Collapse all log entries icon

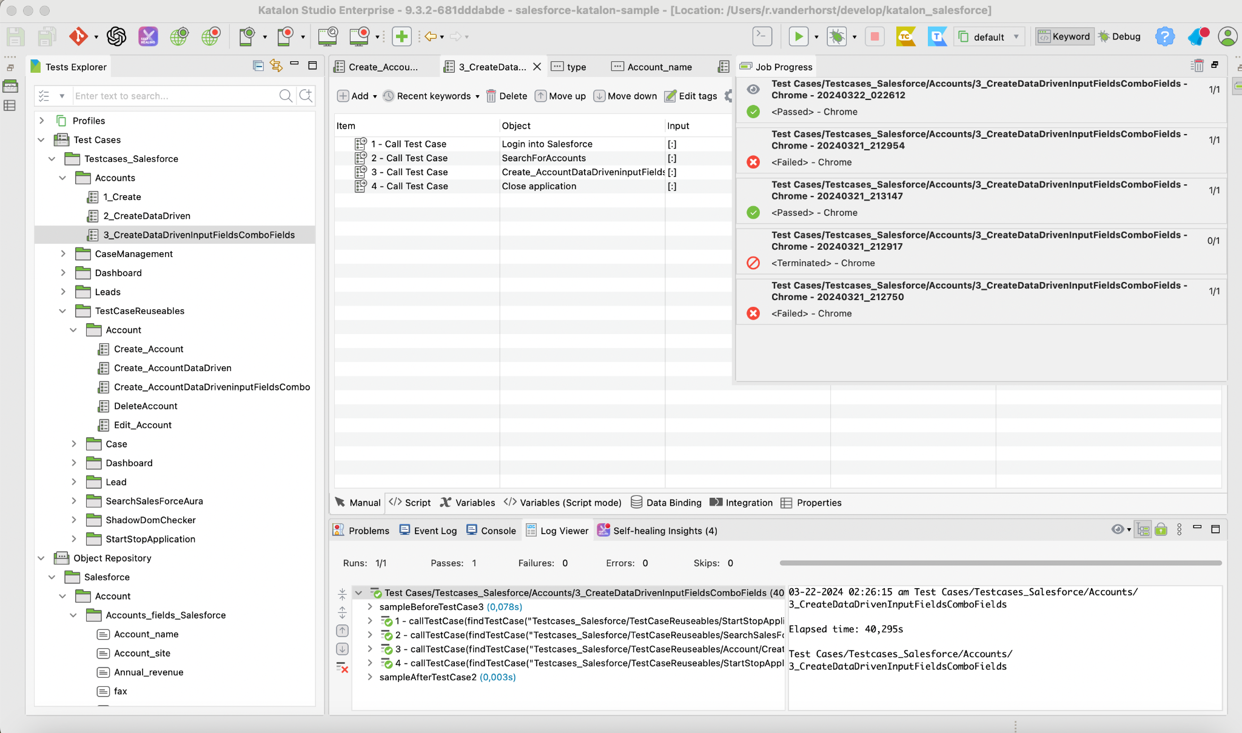pyautogui.click(x=343, y=594)
